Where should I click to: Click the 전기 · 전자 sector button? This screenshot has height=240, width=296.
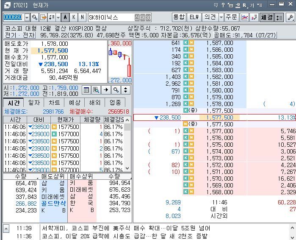[19, 35]
